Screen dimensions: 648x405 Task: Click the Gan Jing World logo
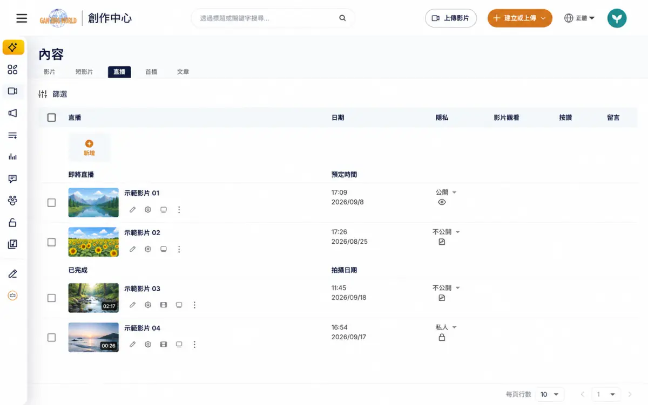click(x=58, y=18)
